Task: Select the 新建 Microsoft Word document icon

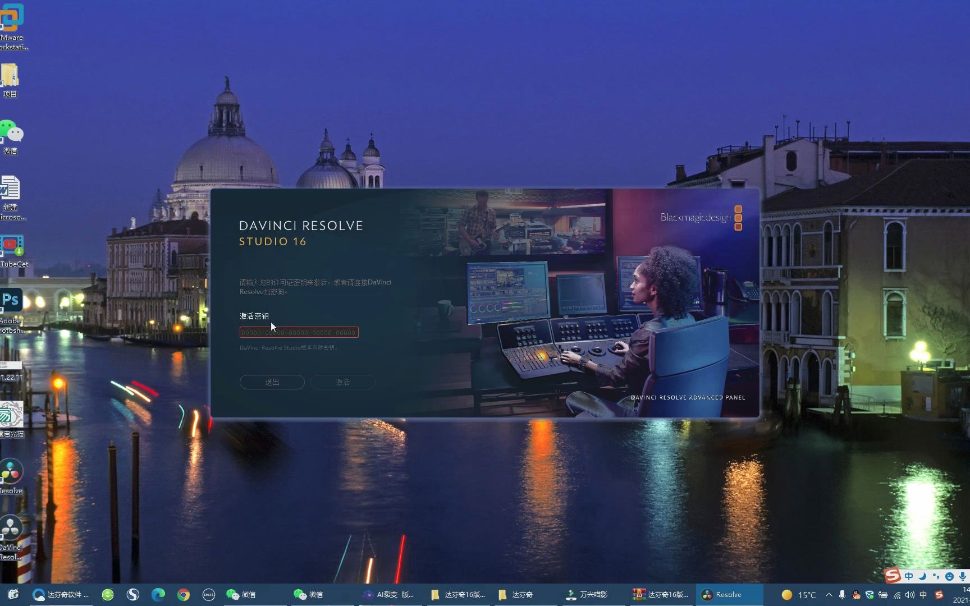Action: tap(11, 198)
